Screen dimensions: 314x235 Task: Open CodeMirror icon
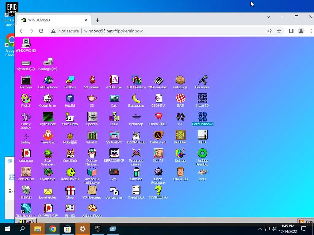[x=48, y=99]
